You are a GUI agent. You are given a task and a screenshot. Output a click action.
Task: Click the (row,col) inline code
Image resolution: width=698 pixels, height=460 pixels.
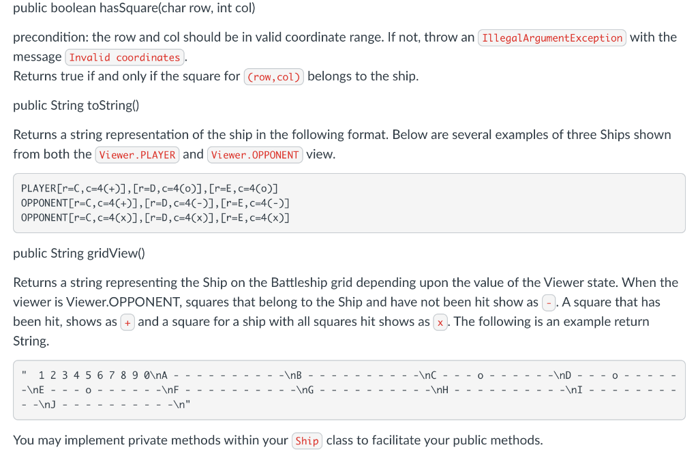(x=274, y=77)
